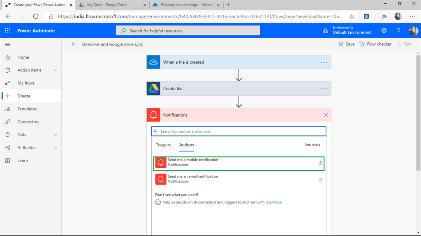Click the Google Drive Create file icon
This screenshot has width=421, height=236.
click(153, 89)
